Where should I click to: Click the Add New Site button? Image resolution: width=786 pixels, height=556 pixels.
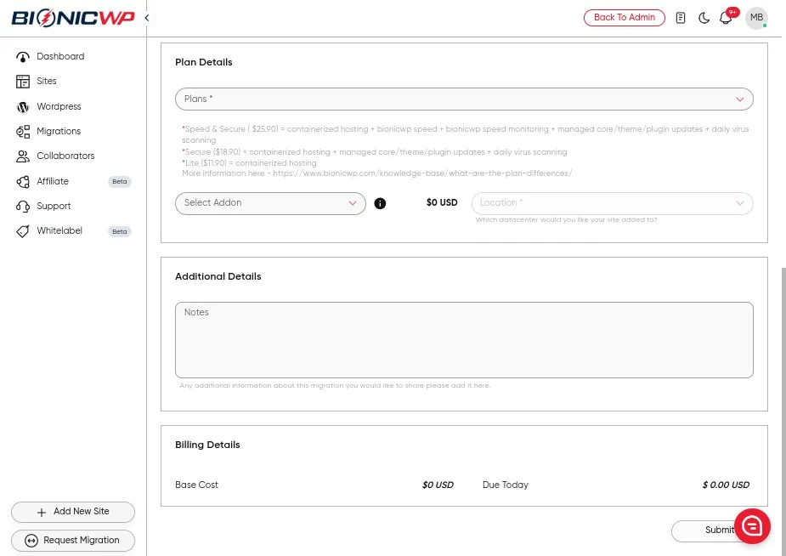coord(73,512)
